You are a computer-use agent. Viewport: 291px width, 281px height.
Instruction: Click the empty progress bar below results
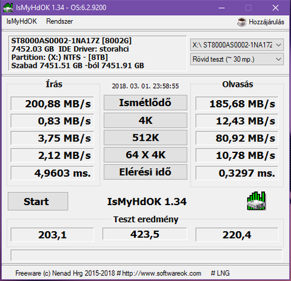146,256
